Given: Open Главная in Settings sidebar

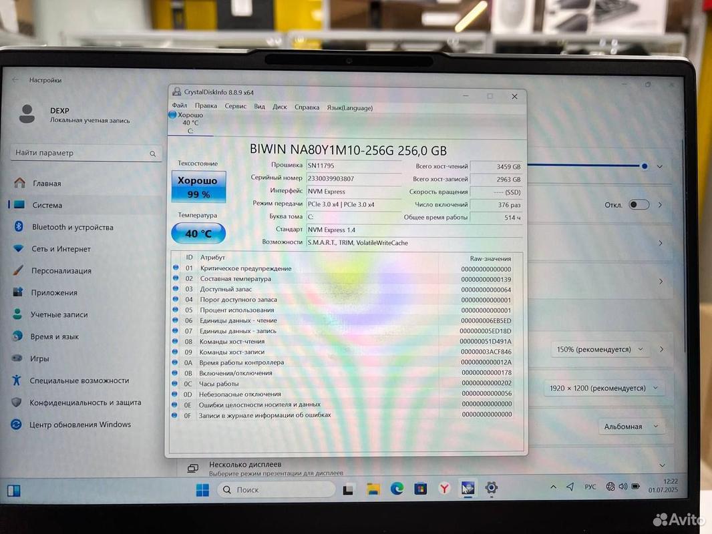Looking at the screenshot, I should (85, 184).
